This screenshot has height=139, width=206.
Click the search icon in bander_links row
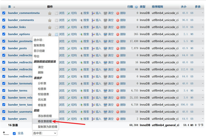pyautogui.click(x=81, y=27)
